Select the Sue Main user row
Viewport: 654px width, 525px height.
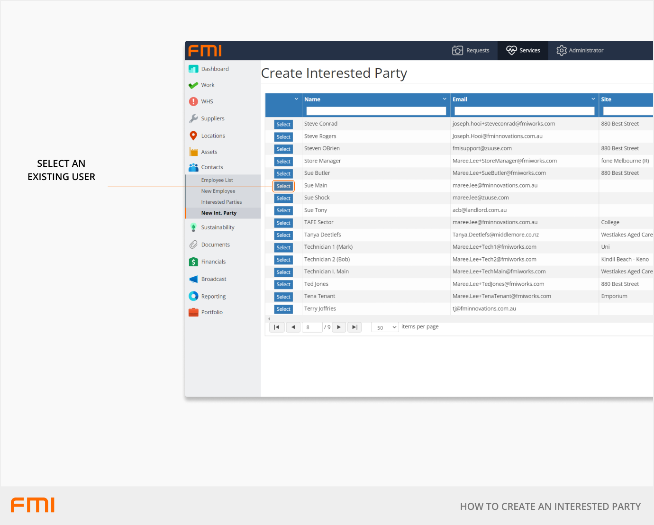tap(283, 186)
